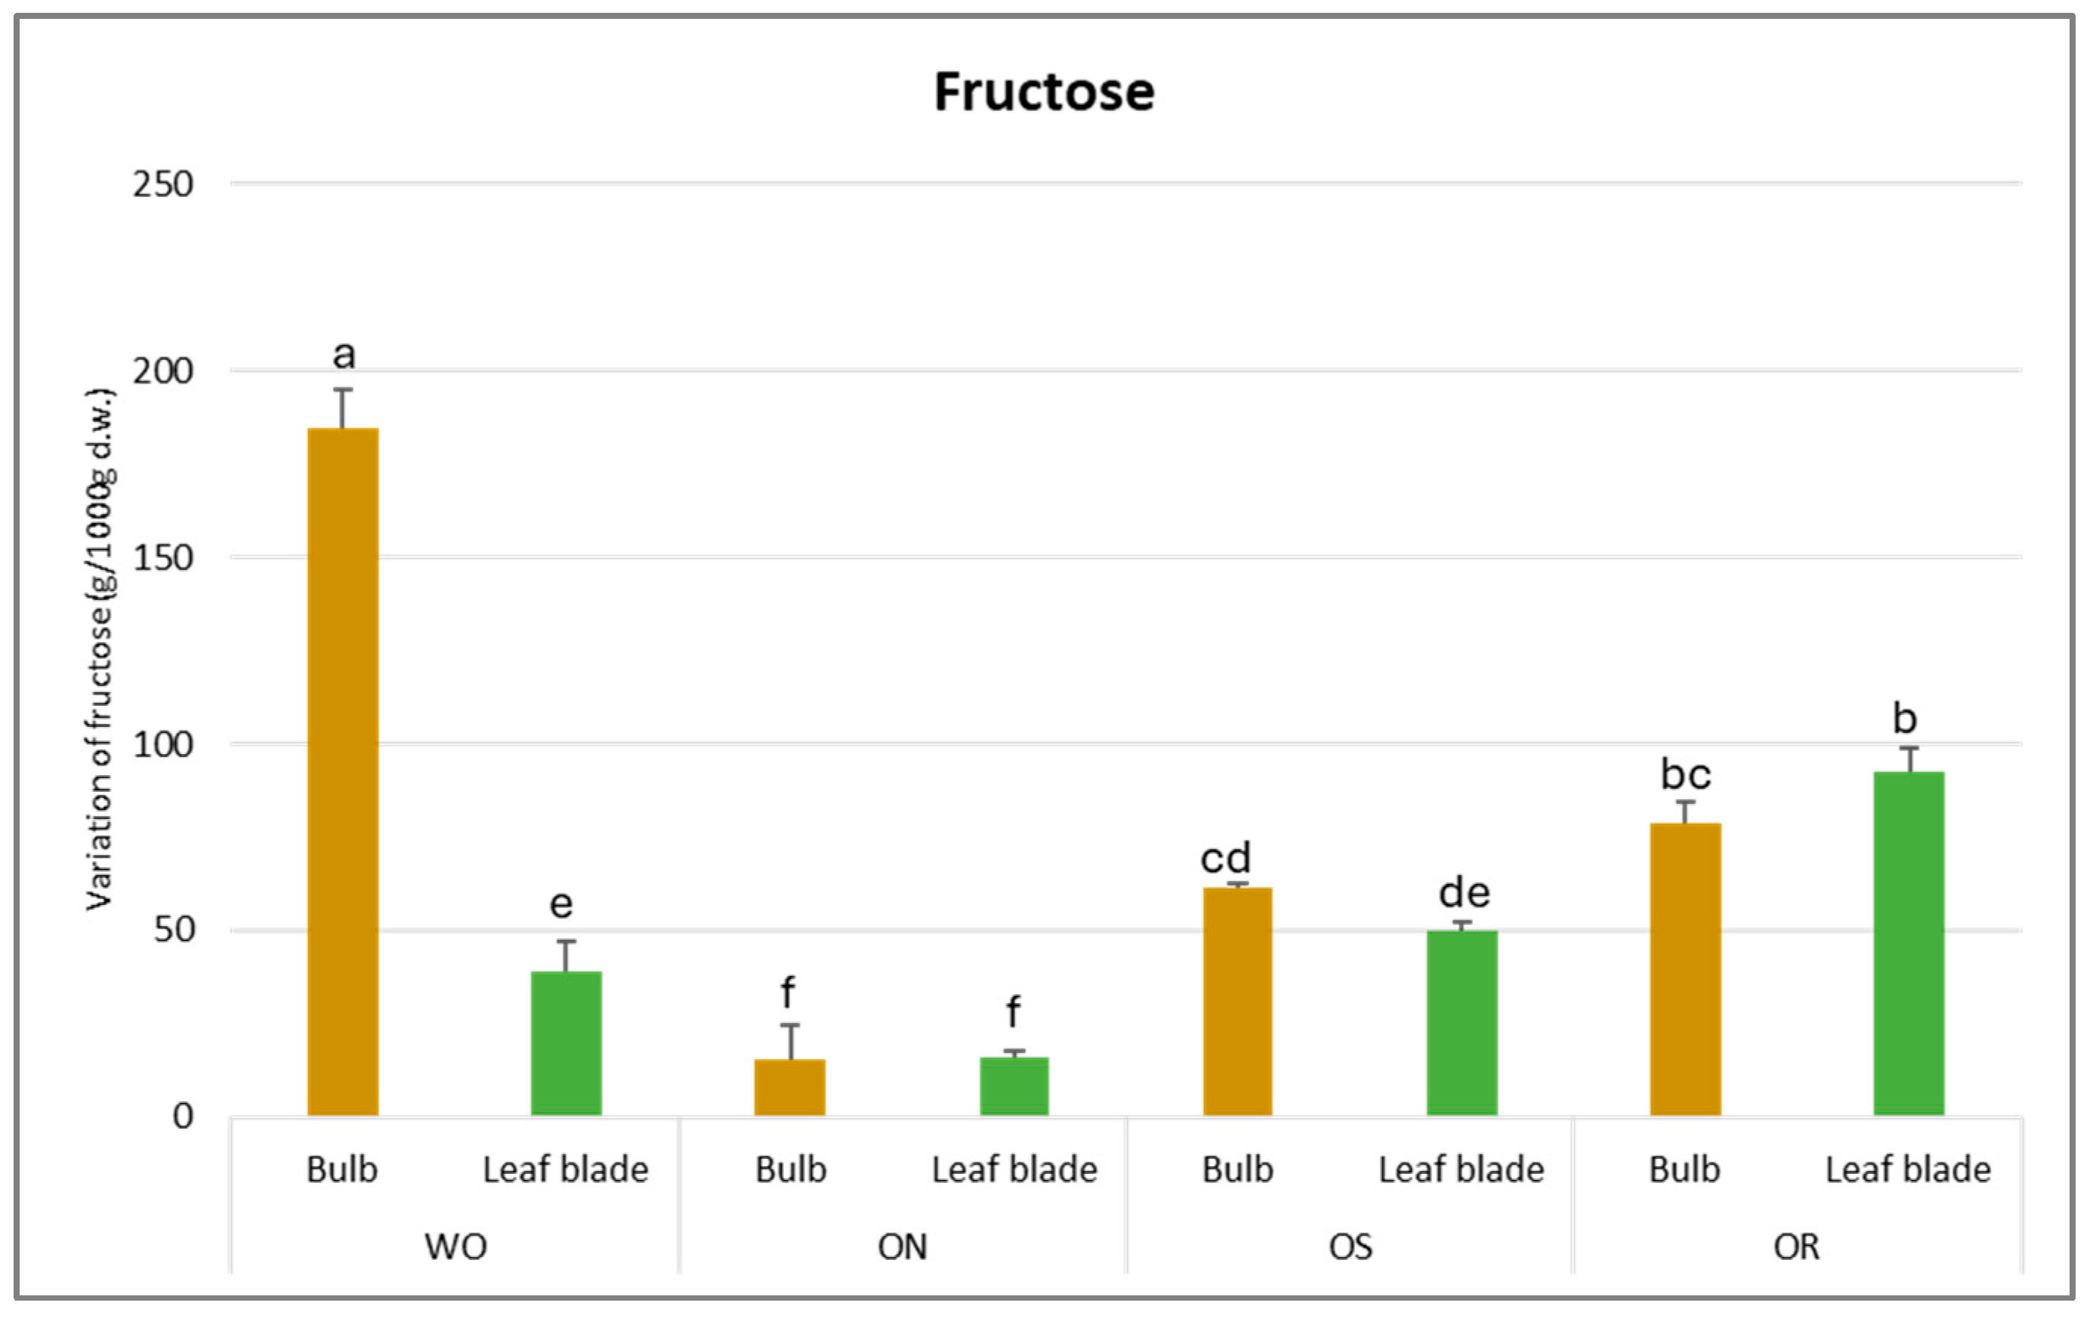Select the orange OR Bulb bar
The height and width of the screenshot is (1318, 2093).
1684,968
